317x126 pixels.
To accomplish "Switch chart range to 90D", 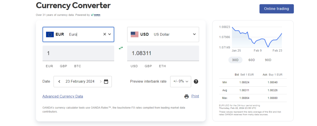I will coord(268,60).
